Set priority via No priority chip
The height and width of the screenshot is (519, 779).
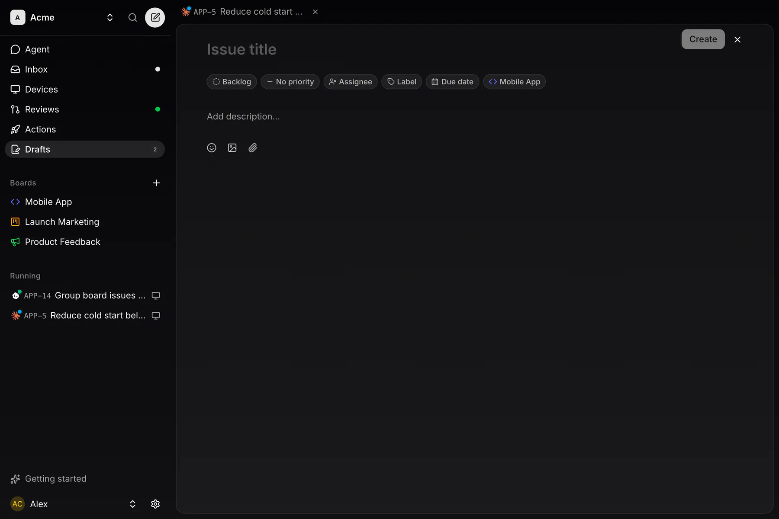pos(290,82)
